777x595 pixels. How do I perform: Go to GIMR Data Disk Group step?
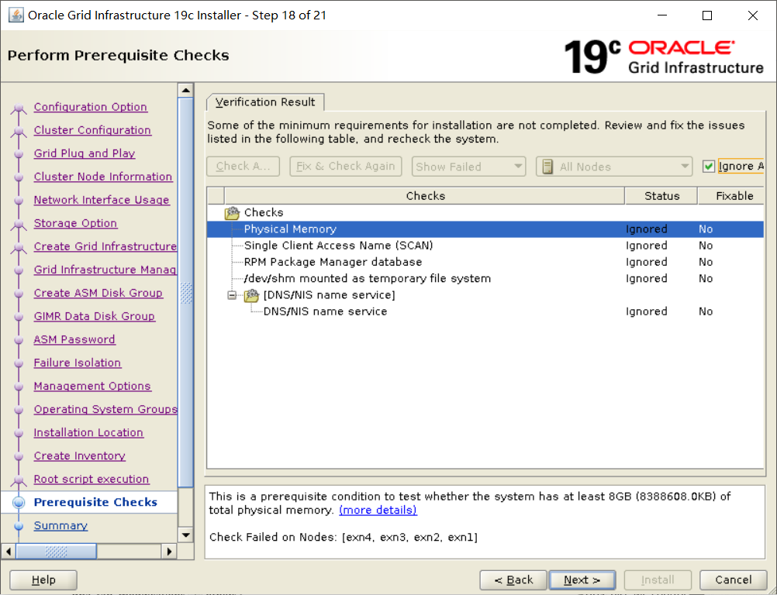(x=94, y=316)
